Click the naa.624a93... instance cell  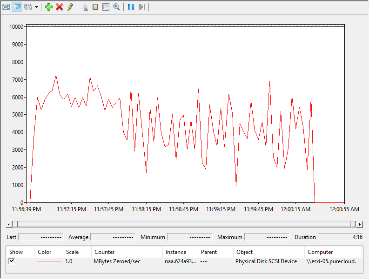(180, 261)
